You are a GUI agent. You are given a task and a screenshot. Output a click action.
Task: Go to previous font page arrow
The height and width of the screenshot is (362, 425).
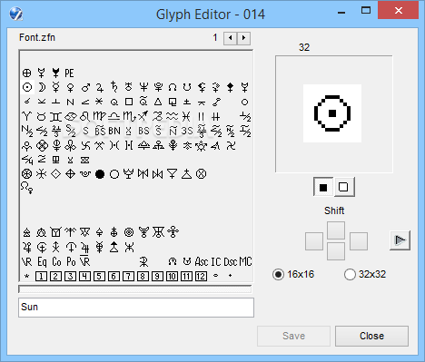(x=231, y=38)
